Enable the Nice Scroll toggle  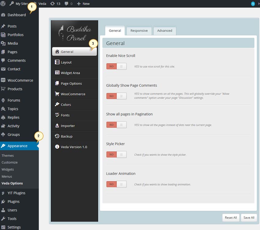116,66
